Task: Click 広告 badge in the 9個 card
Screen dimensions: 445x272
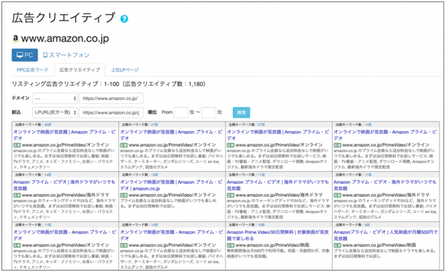Action: 337,245
